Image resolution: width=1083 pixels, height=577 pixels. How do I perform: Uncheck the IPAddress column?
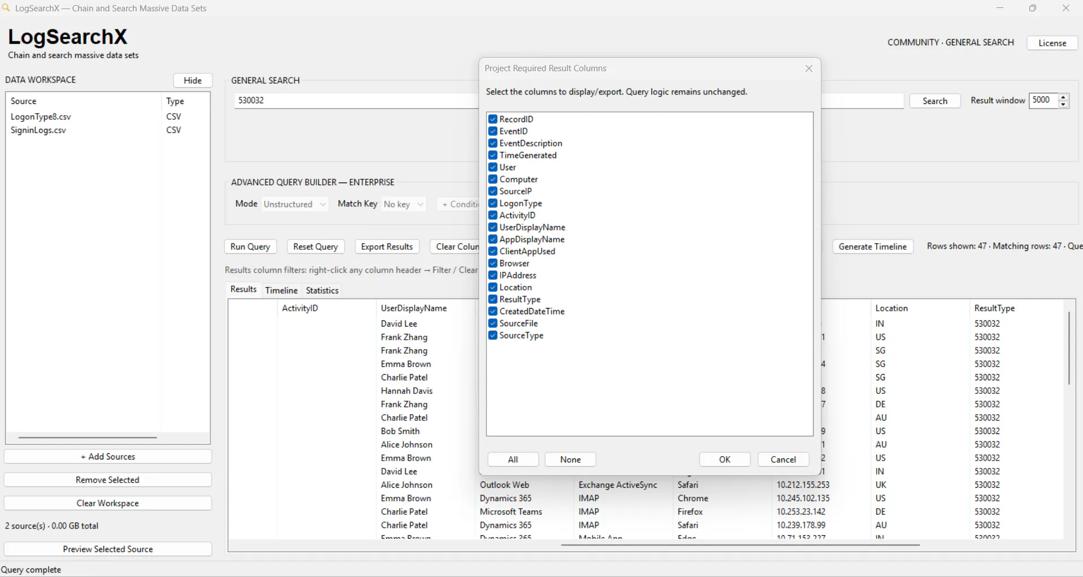493,275
